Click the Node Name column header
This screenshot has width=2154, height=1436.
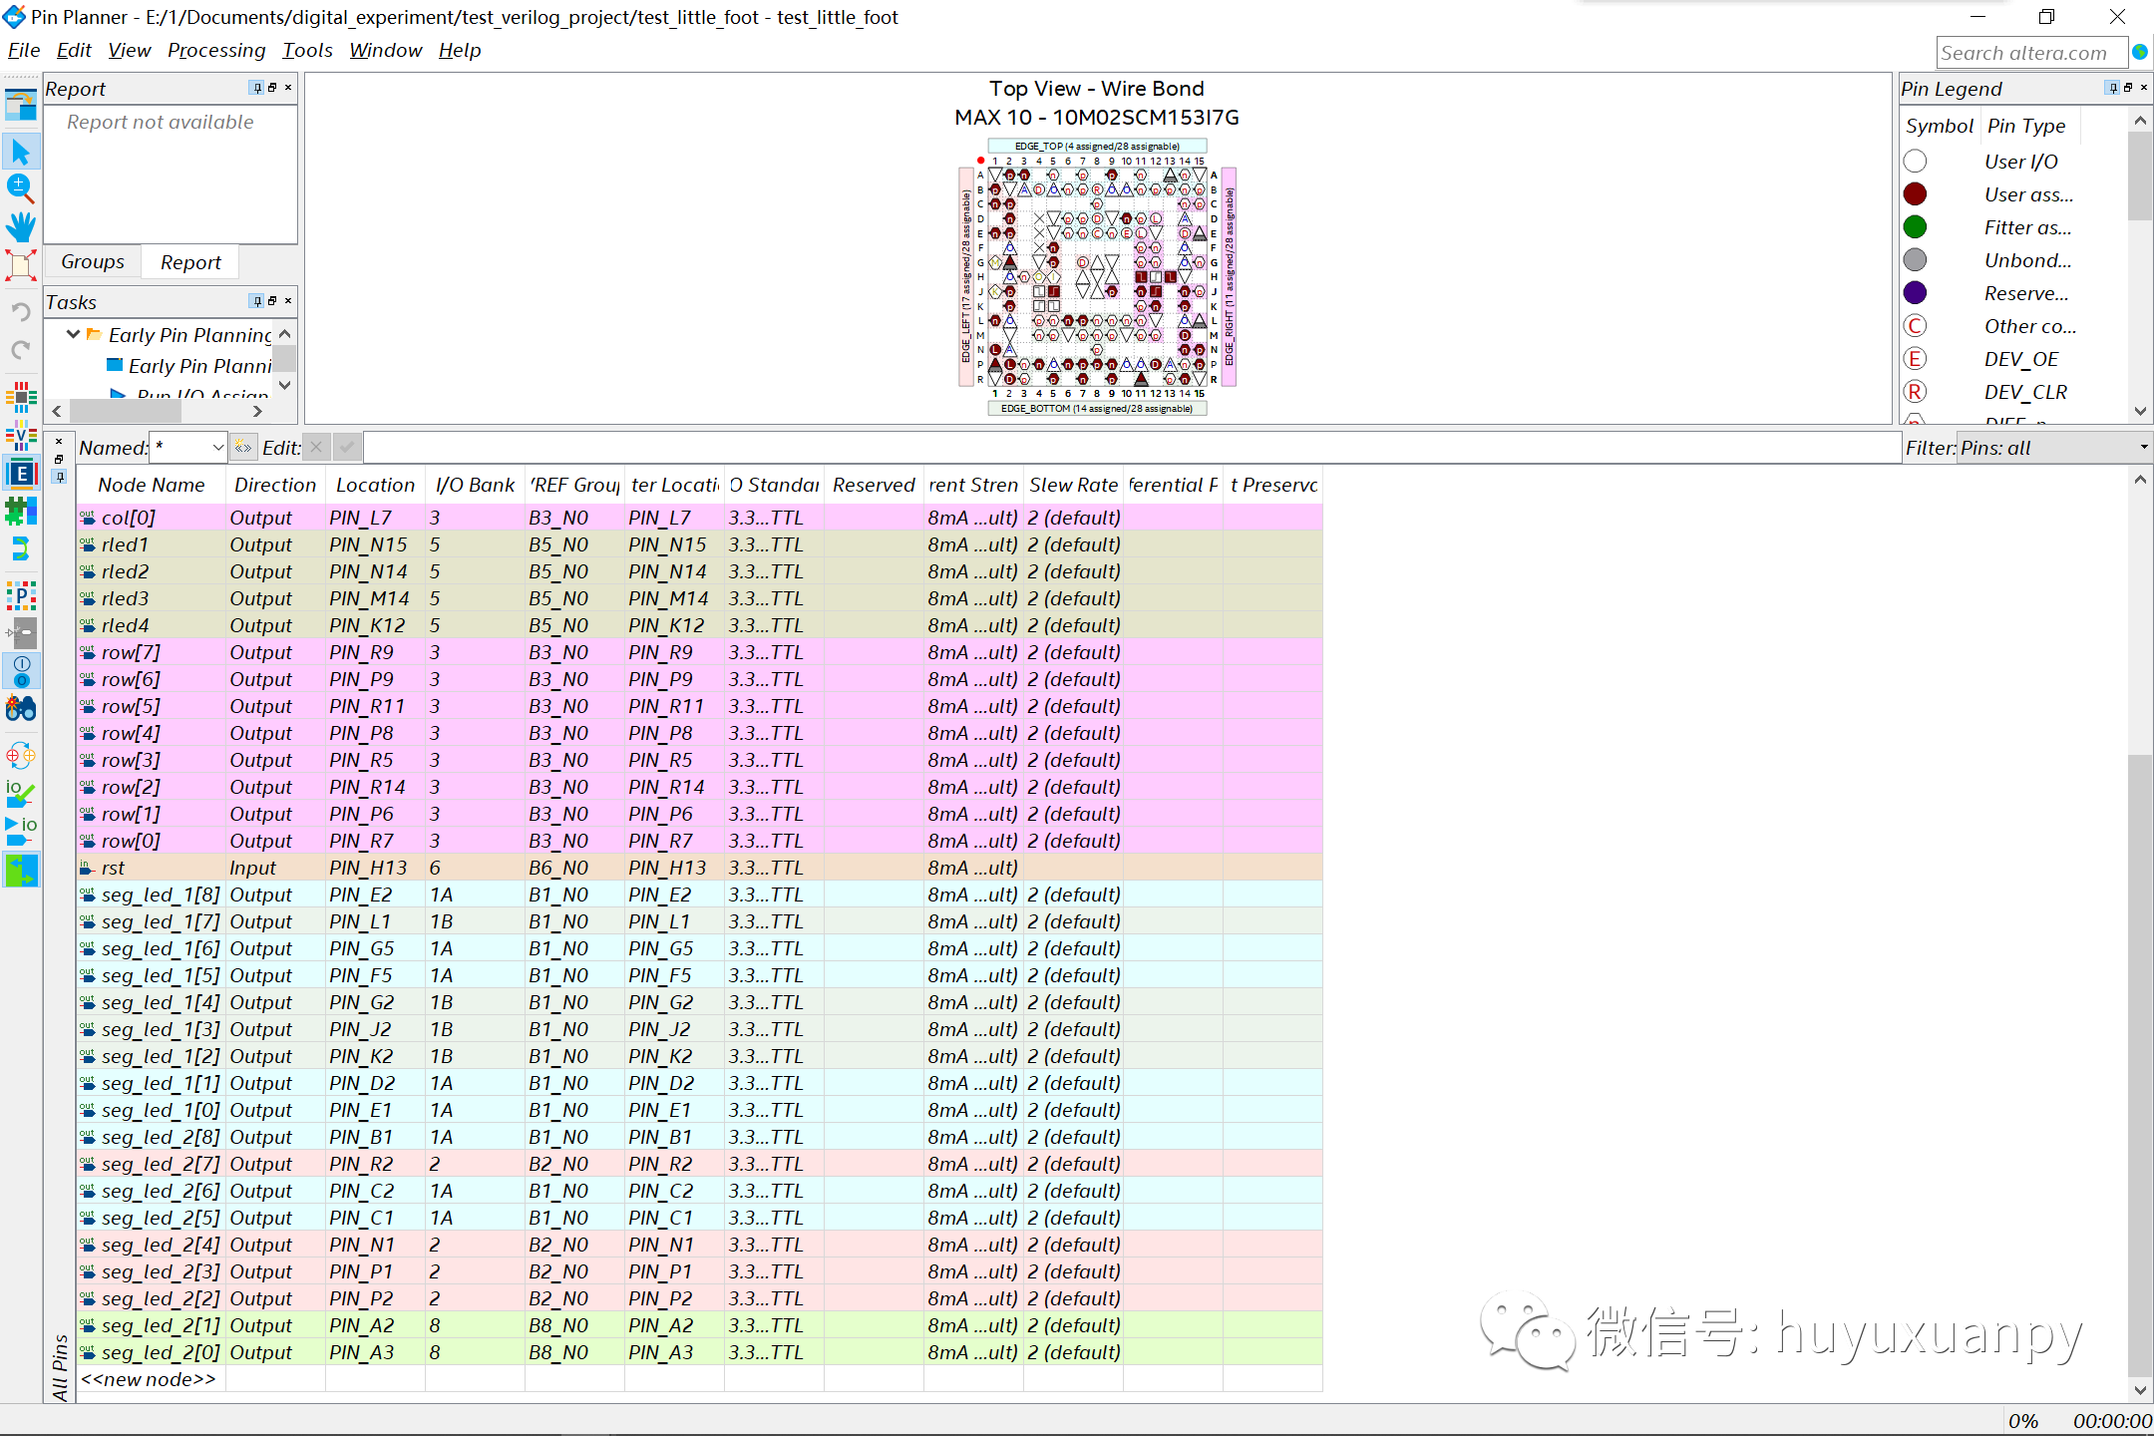coord(152,485)
